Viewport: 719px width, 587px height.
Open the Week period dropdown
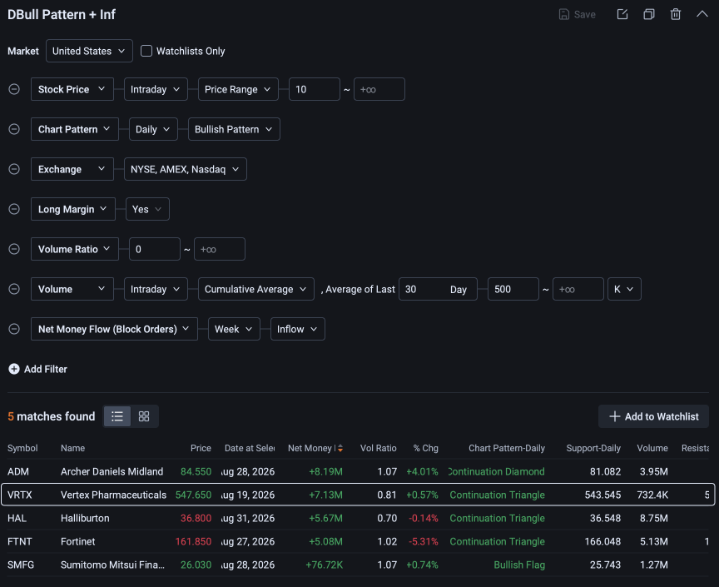click(234, 329)
